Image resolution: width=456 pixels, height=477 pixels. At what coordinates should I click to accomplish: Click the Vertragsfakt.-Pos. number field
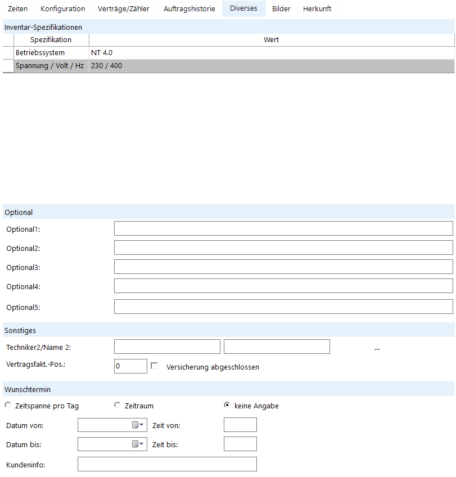(130, 366)
